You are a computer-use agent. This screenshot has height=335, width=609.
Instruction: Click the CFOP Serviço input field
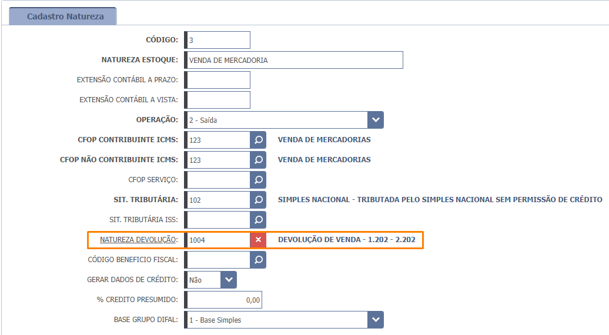218,180
